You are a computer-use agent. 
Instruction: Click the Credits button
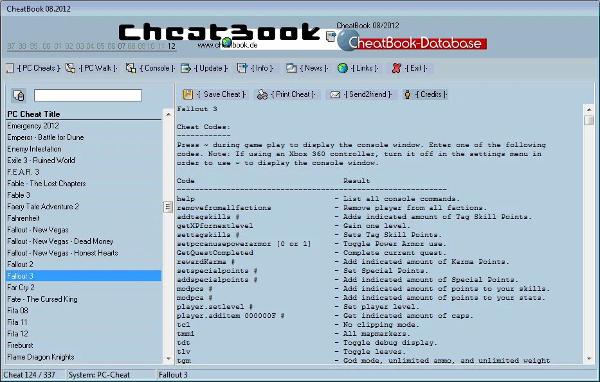coord(425,94)
